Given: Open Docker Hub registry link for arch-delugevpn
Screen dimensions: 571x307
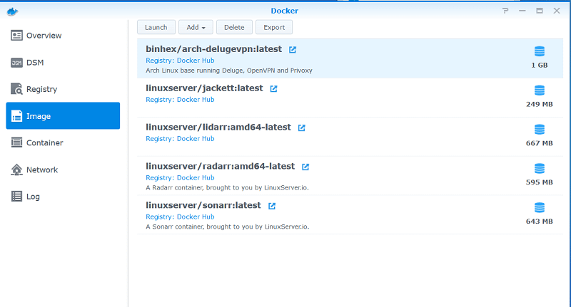Looking at the screenshot, I should point(196,61).
